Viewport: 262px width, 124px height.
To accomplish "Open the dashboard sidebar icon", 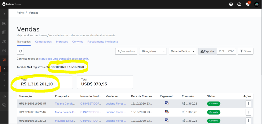I will coord(4,23).
